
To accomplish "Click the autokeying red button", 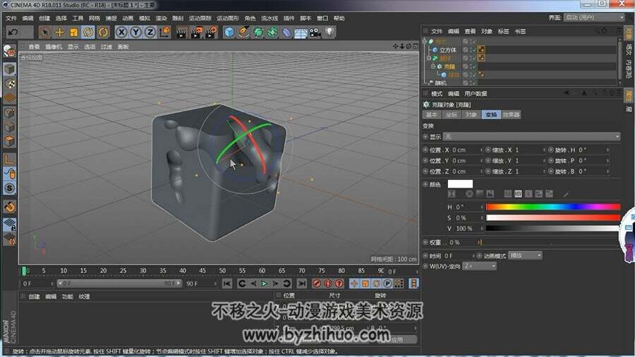I will click(328, 284).
